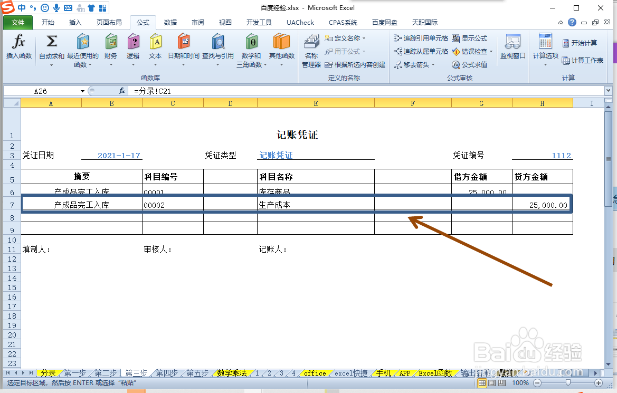Switch to the Insert (插入) ribbon tab
This screenshot has width=617, height=393.
75,23
